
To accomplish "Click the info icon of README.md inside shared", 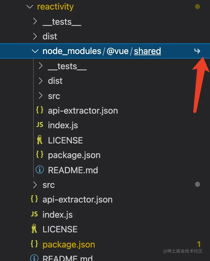I will [40, 170].
